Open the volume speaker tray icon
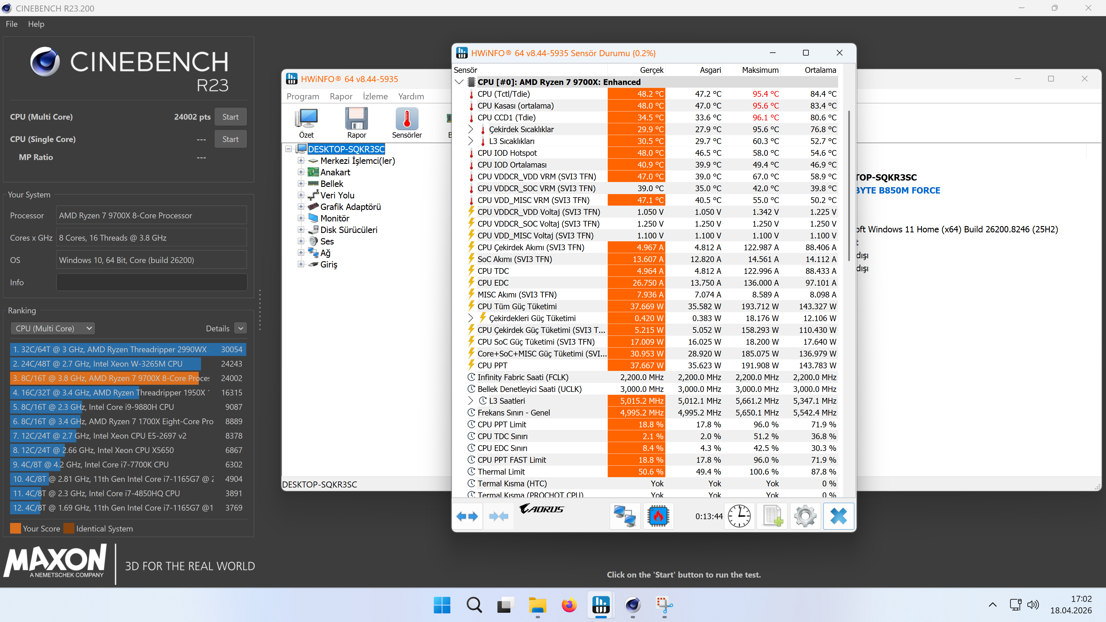 pyautogui.click(x=1033, y=604)
